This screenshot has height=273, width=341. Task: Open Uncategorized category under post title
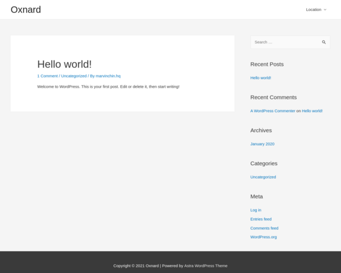(74, 76)
